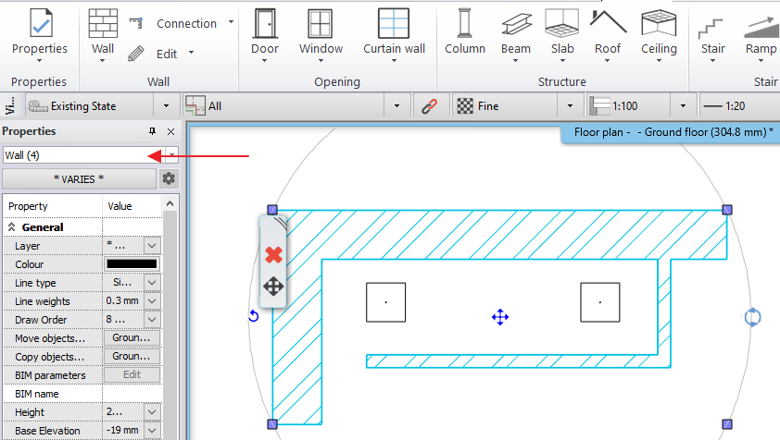Open the Wall (4) selection dropdown

point(172,155)
